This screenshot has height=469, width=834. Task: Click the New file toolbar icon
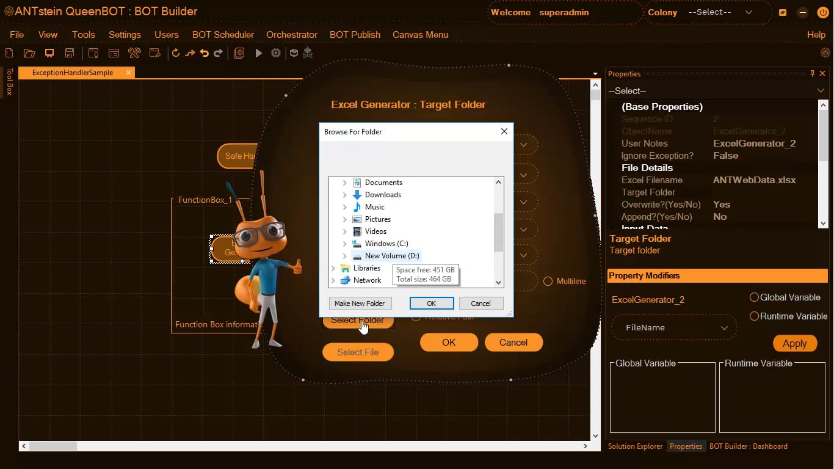pos(9,53)
